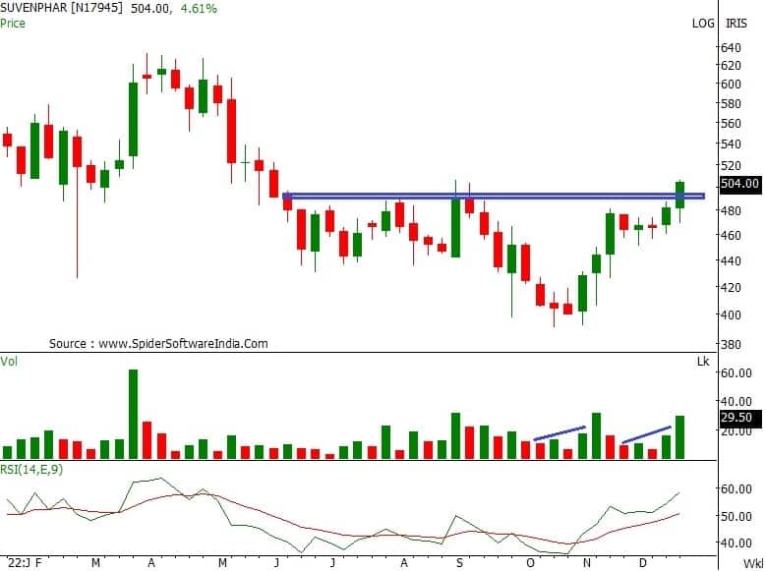766x571 pixels.
Task: Click the 504.00 price tag on axis
Action: 740,184
